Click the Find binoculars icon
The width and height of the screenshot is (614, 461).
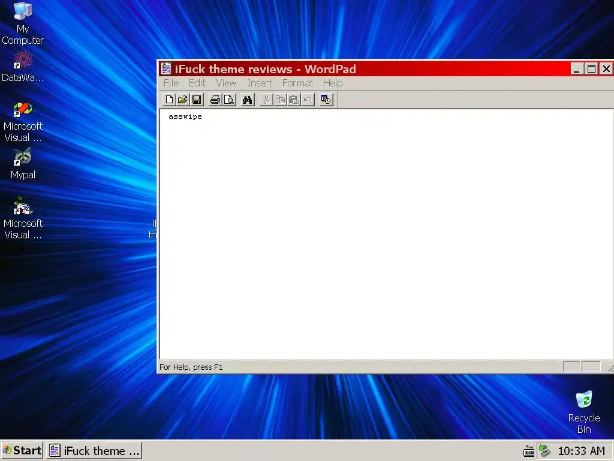click(x=247, y=100)
